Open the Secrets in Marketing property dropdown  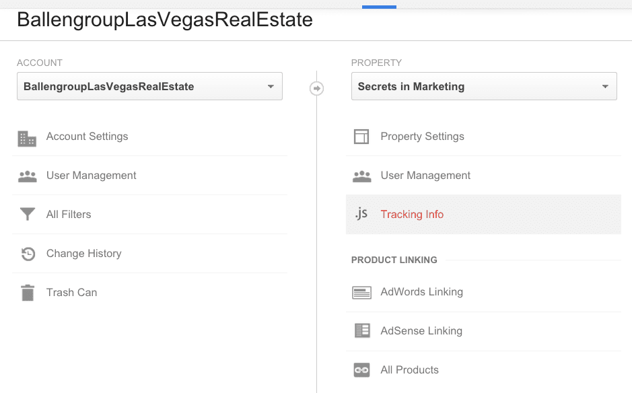point(484,86)
